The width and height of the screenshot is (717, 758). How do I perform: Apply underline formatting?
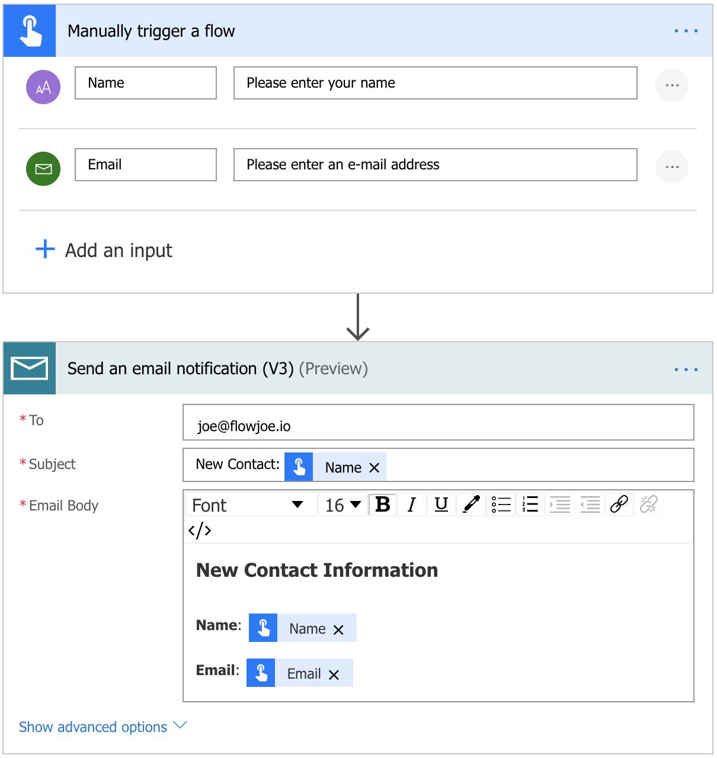pyautogui.click(x=441, y=505)
